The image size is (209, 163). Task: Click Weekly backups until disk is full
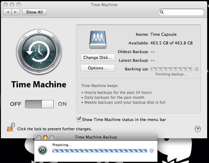(125, 102)
